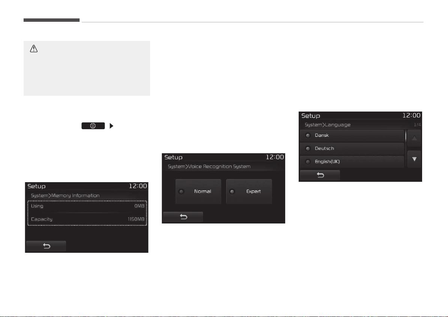Click 'Setup' title in Voice Recognition screen

pyautogui.click(x=173, y=157)
